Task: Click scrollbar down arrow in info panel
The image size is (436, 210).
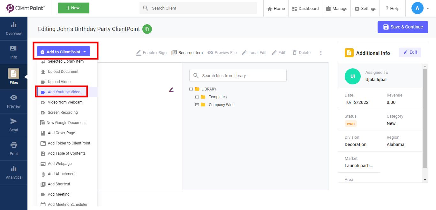Action: click(425, 180)
